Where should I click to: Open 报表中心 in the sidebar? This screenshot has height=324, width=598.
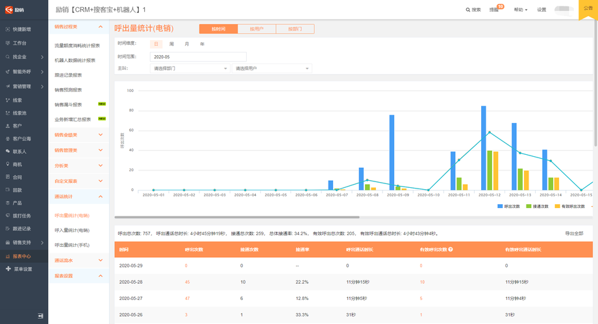point(21,256)
